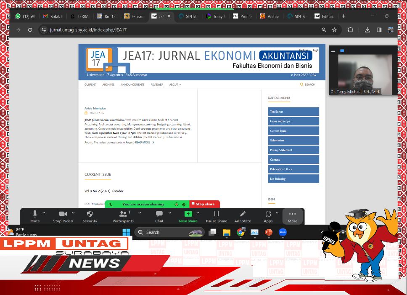Screen dimensions: 407x295
Task: Close the active JEA17 browser tab
Action: pos(169,16)
